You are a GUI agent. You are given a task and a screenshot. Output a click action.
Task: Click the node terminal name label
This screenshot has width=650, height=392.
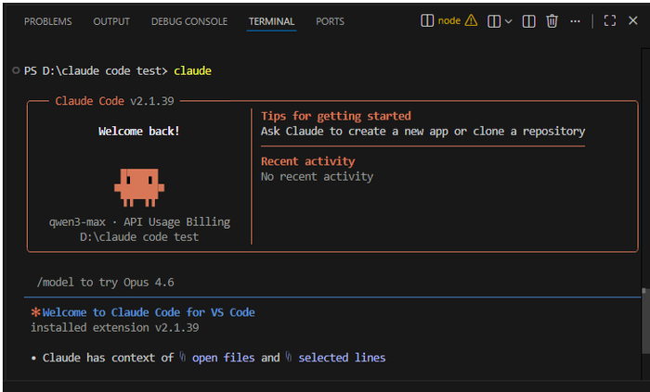448,20
